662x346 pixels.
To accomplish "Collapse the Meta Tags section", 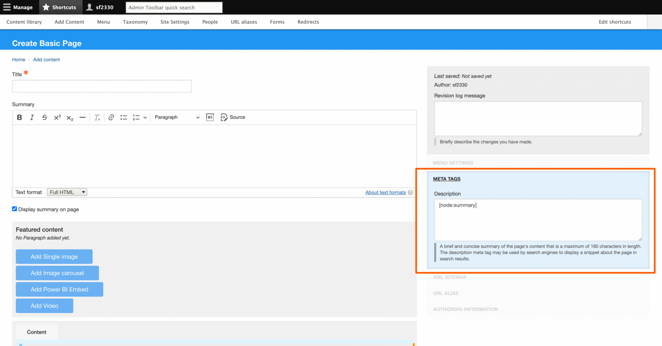I will click(x=447, y=179).
